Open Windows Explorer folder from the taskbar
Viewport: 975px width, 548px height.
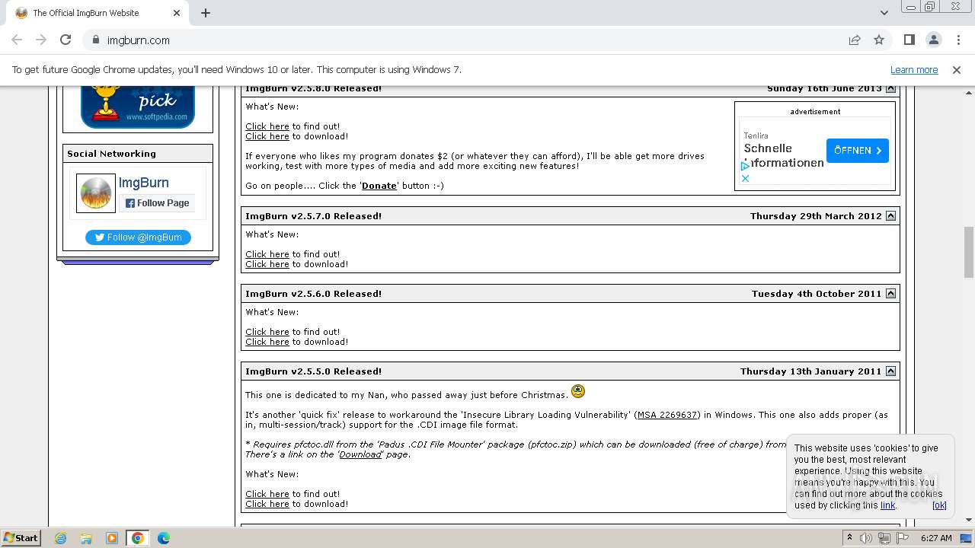click(86, 538)
